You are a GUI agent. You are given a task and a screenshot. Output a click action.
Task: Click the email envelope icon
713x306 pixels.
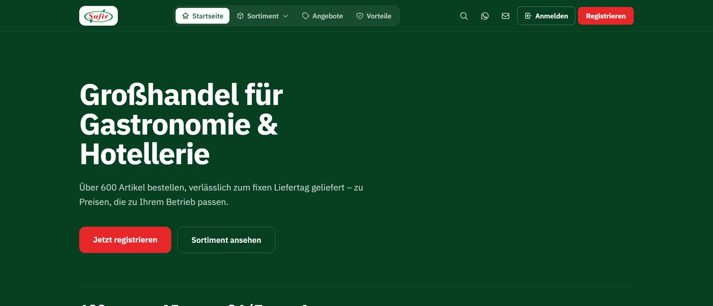(505, 16)
